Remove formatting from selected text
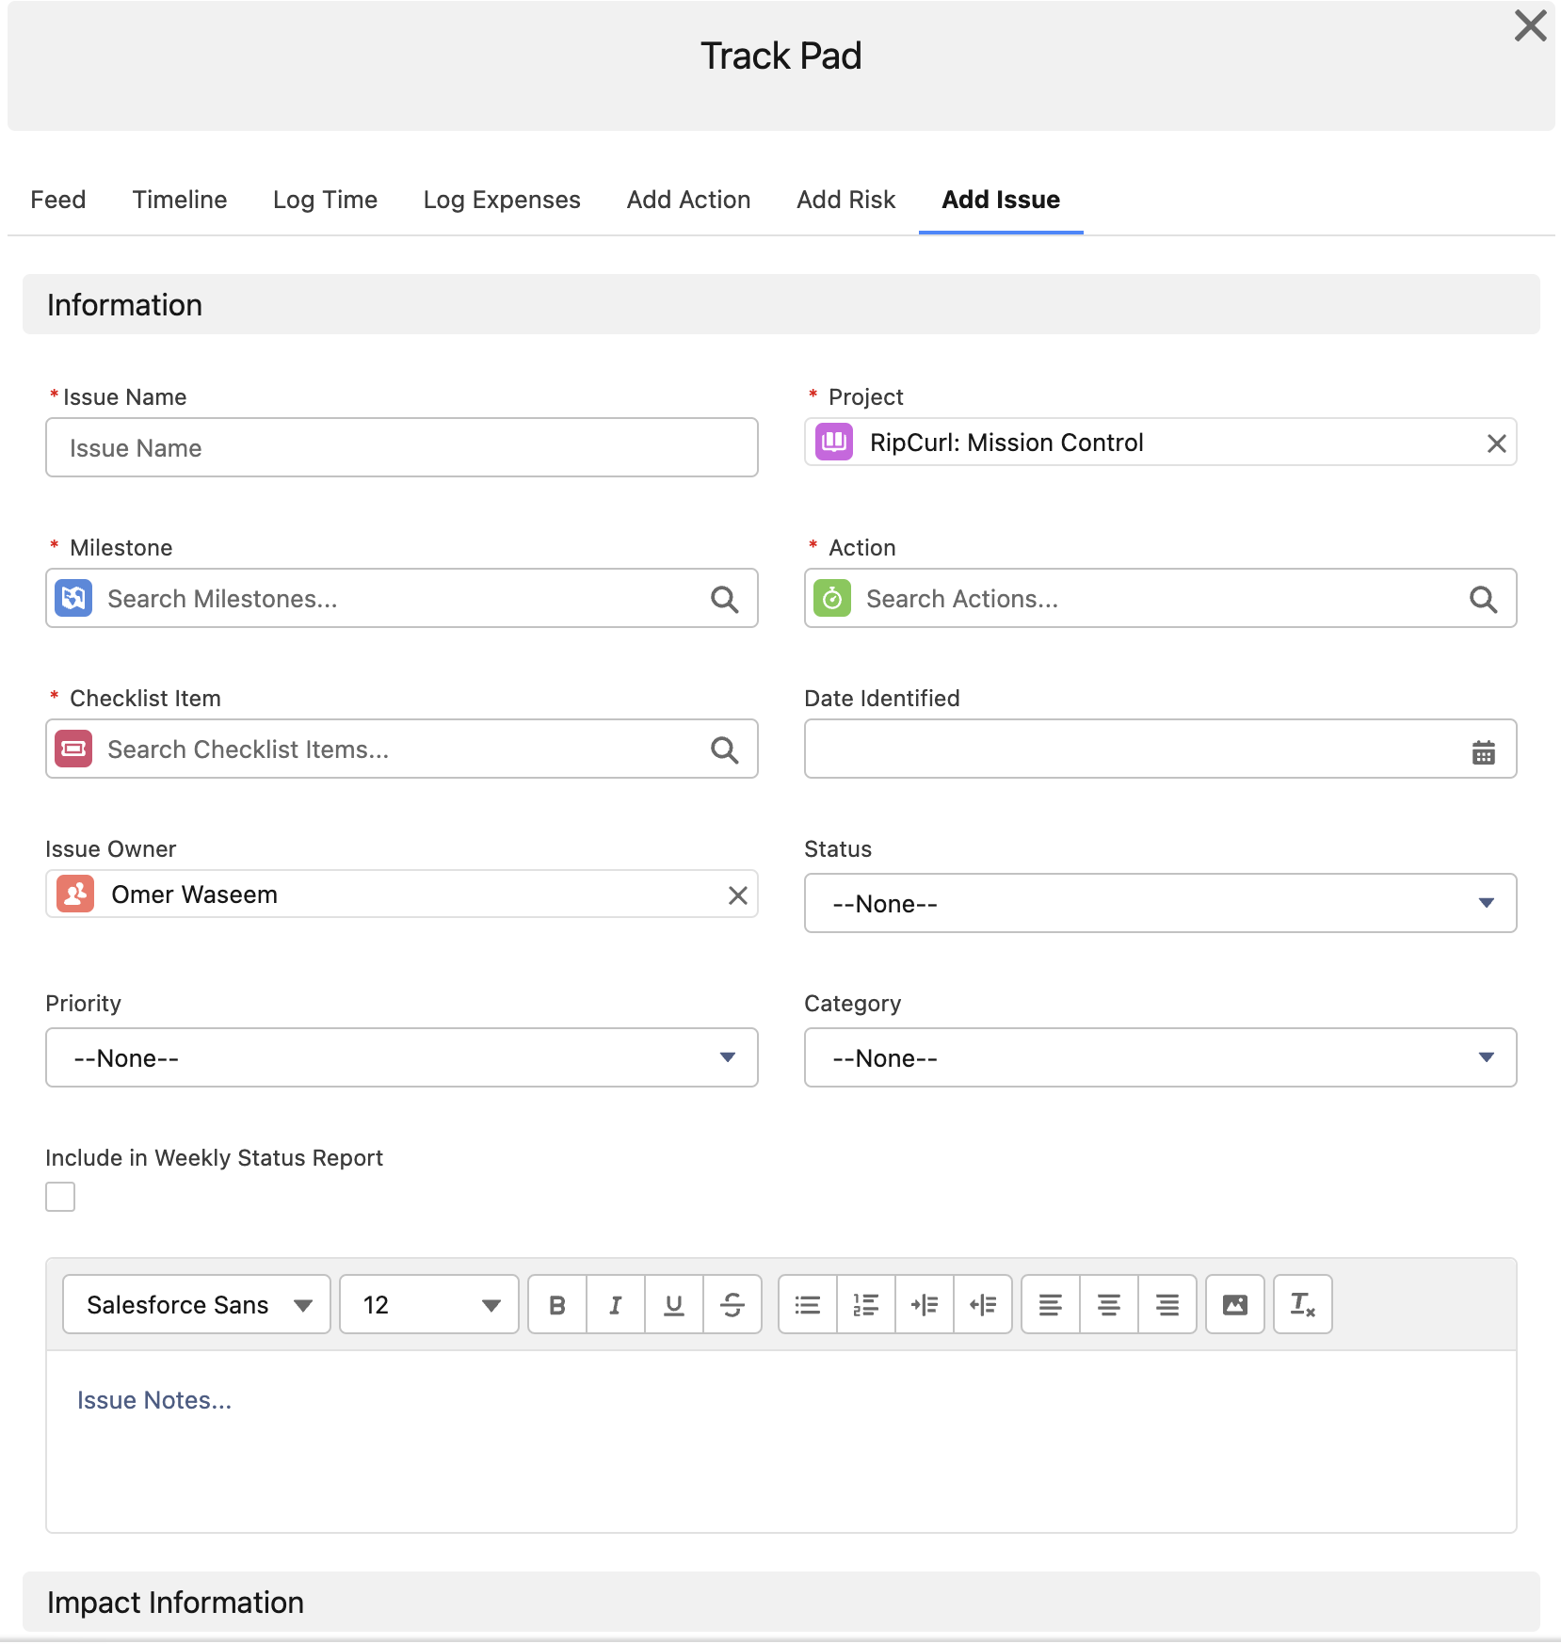Viewport: 1561px width, 1644px height. [1303, 1305]
